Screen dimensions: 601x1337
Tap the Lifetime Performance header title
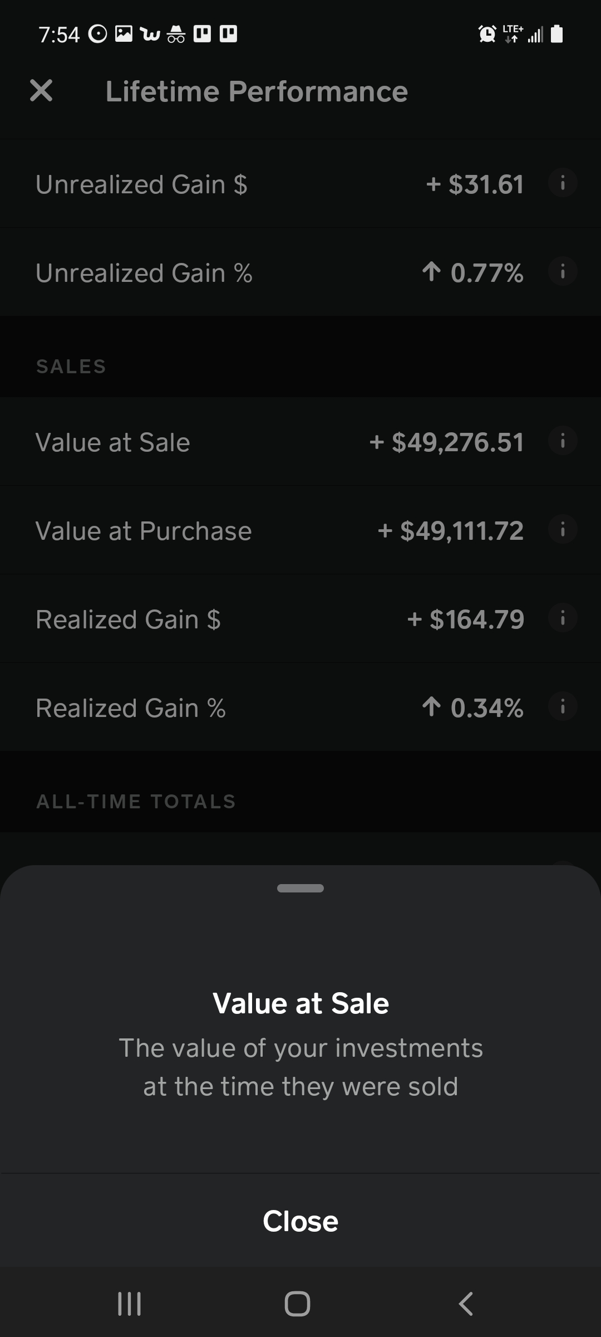click(257, 91)
